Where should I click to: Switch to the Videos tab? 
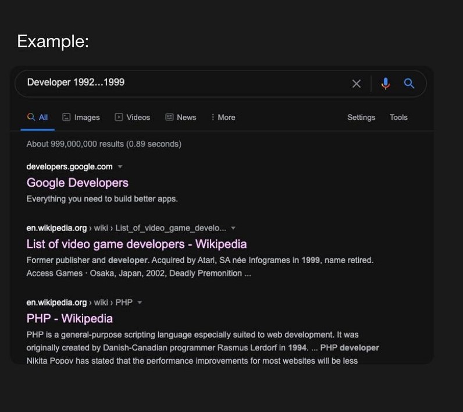click(132, 117)
